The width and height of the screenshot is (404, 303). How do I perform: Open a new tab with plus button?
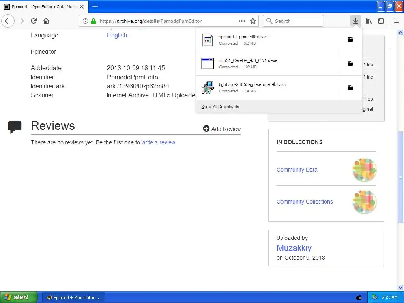click(95, 6)
